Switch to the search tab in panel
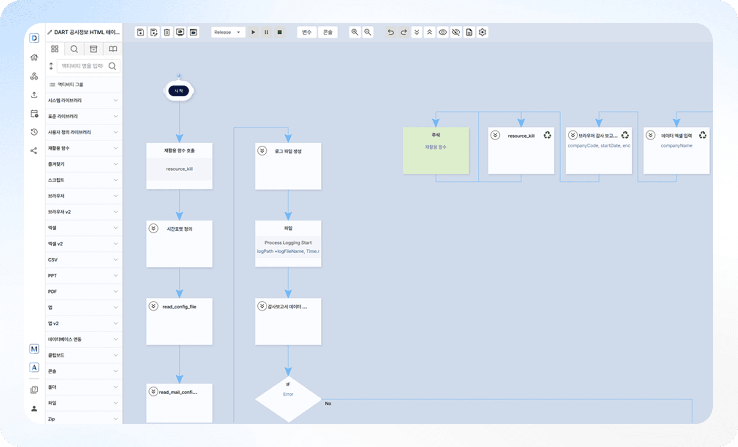 pos(74,49)
